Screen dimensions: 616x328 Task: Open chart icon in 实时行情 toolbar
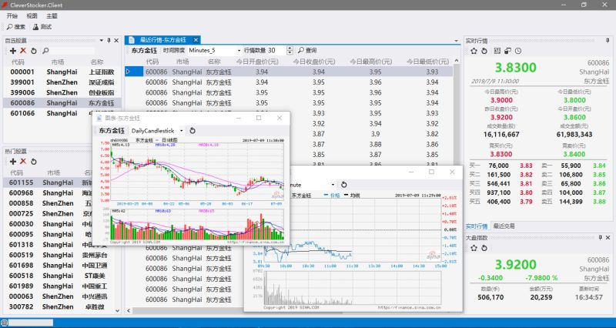(x=497, y=51)
